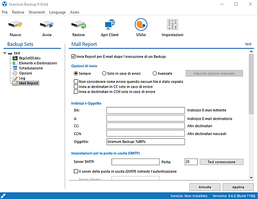Collapse the test backup set node
The image size is (258, 199).
click(5, 53)
